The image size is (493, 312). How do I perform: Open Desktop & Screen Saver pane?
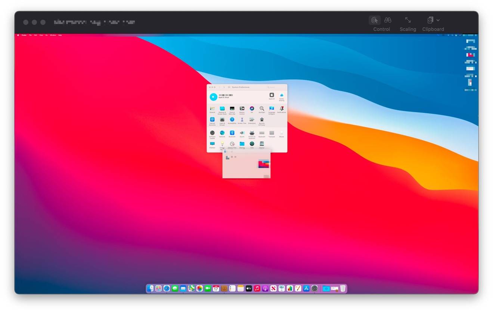coord(222,110)
